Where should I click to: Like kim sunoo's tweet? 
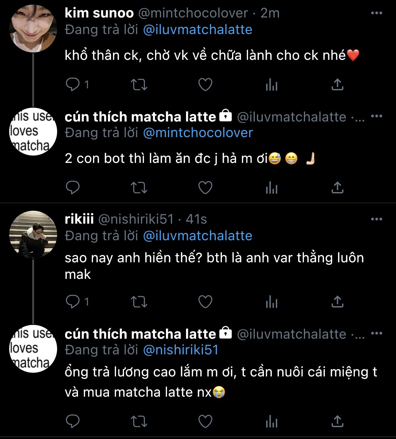205,85
